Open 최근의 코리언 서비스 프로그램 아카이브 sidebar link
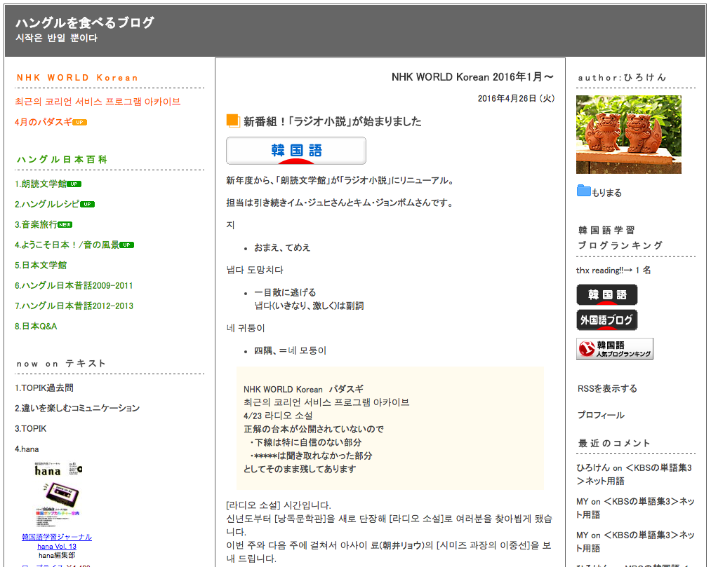711x567 pixels. coord(98,102)
